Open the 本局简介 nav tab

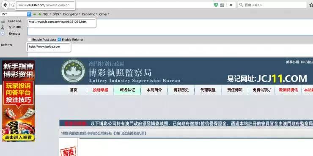coord(154,90)
